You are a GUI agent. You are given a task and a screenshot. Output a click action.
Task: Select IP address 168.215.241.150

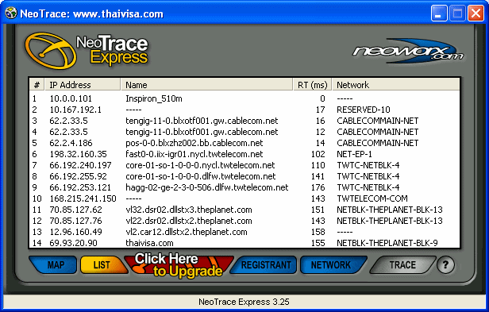pos(83,198)
